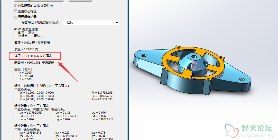Click the 由输出座标系决定 line
This screenshot has width=278, height=140.
tap(28, 129)
